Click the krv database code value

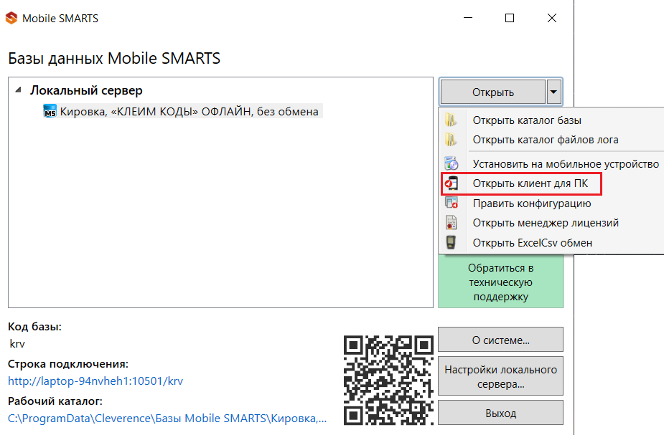(x=17, y=344)
